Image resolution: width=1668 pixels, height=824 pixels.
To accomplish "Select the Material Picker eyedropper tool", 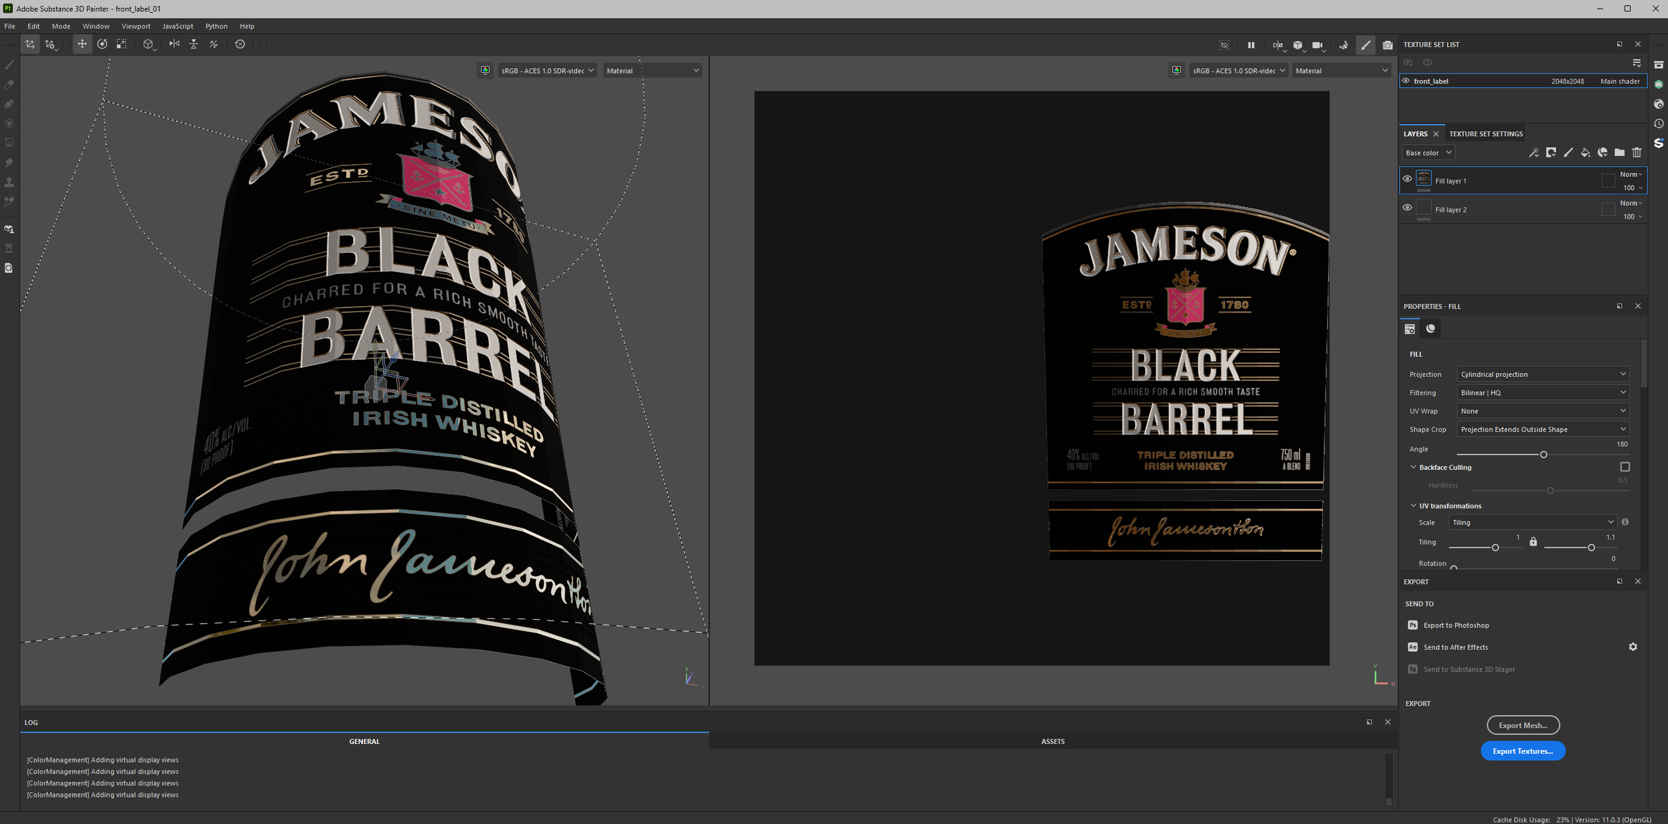I will [9, 201].
